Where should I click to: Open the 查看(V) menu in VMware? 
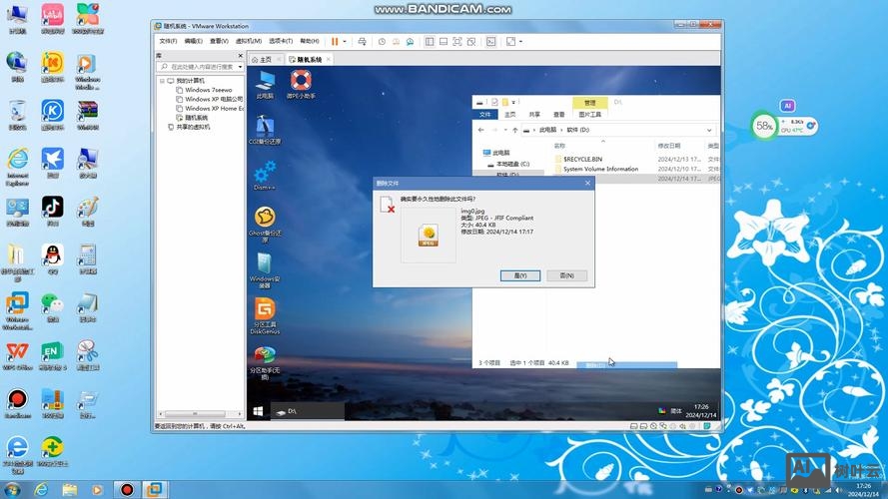point(219,41)
